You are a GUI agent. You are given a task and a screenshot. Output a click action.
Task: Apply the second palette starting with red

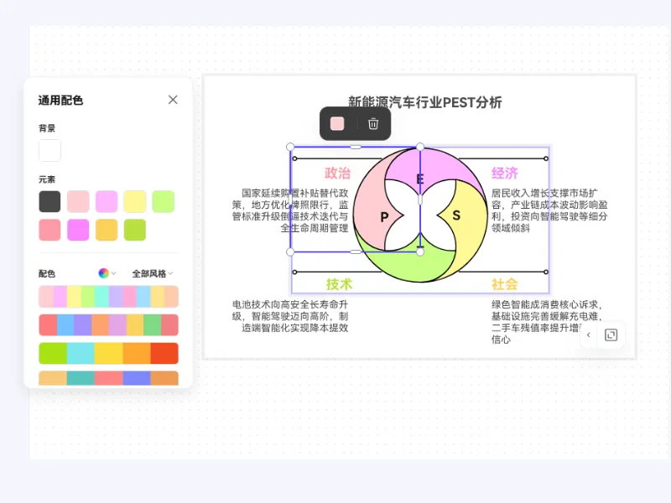coord(108,325)
